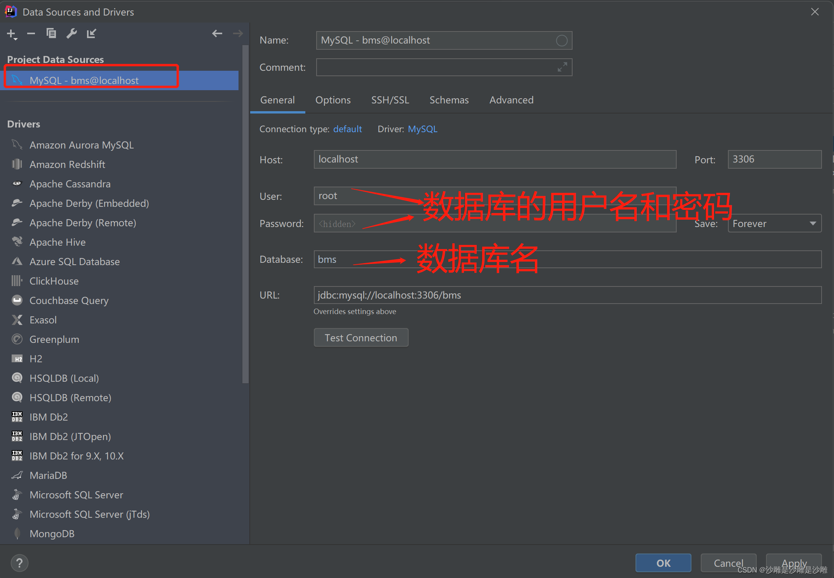This screenshot has width=834, height=578.
Task: Go back with the left arrow
Action: coord(217,34)
